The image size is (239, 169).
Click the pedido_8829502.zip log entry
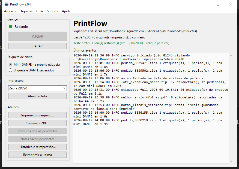148,73
